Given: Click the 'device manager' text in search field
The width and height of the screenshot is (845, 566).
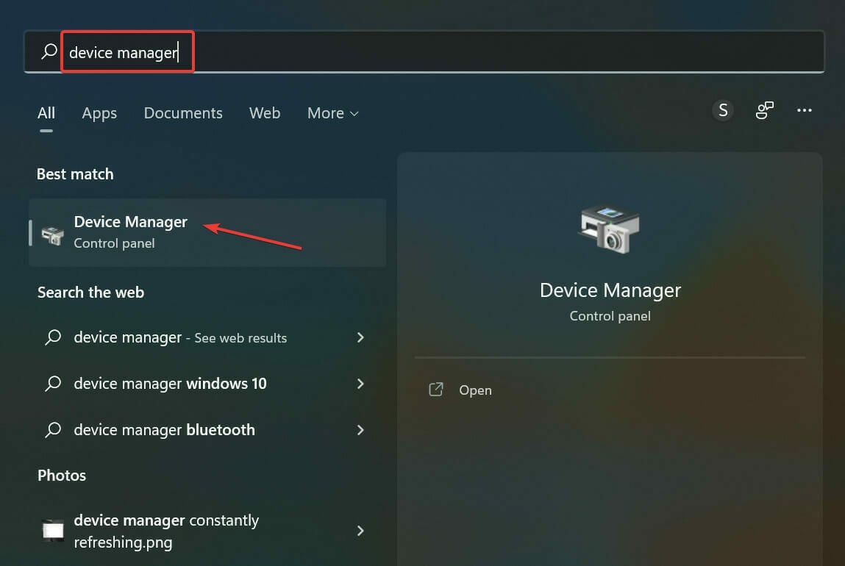Looking at the screenshot, I should [x=123, y=53].
